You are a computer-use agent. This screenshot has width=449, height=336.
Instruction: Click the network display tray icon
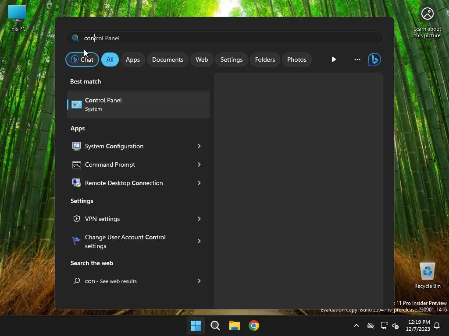pyautogui.click(x=384, y=325)
